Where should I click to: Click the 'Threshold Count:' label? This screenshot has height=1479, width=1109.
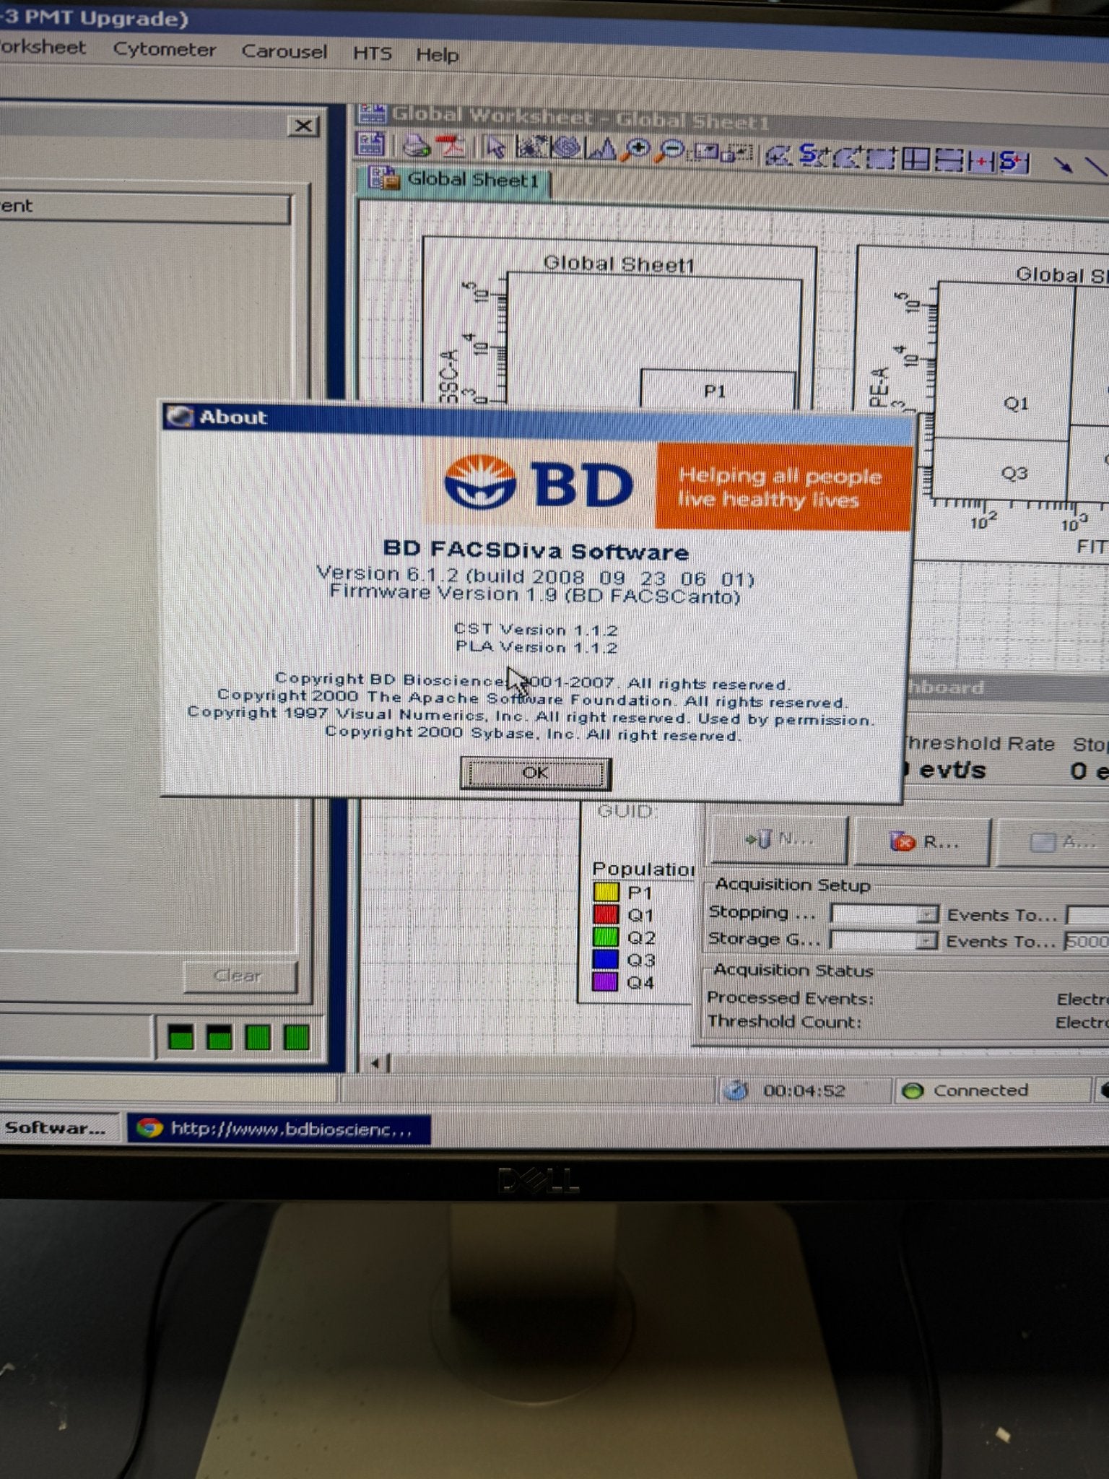(x=784, y=1022)
